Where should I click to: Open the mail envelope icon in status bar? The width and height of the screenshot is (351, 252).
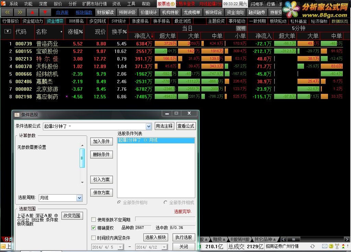point(325,246)
